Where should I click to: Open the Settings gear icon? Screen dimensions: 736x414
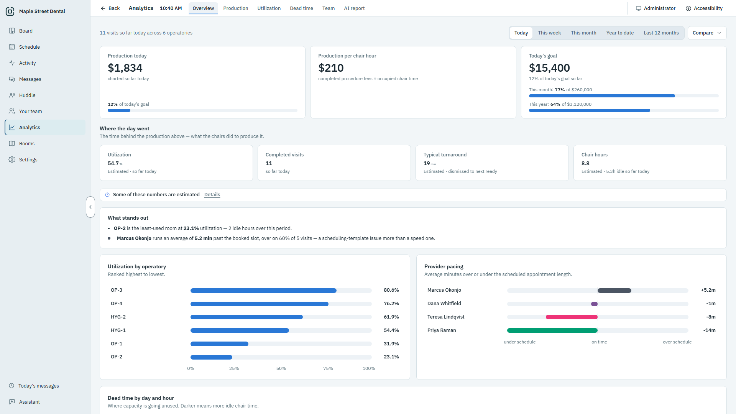pos(12,159)
